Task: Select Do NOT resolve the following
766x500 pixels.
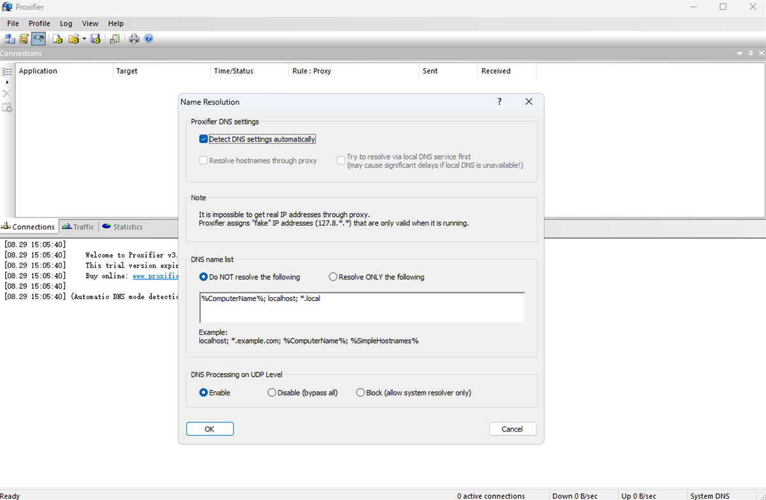Action: [204, 277]
